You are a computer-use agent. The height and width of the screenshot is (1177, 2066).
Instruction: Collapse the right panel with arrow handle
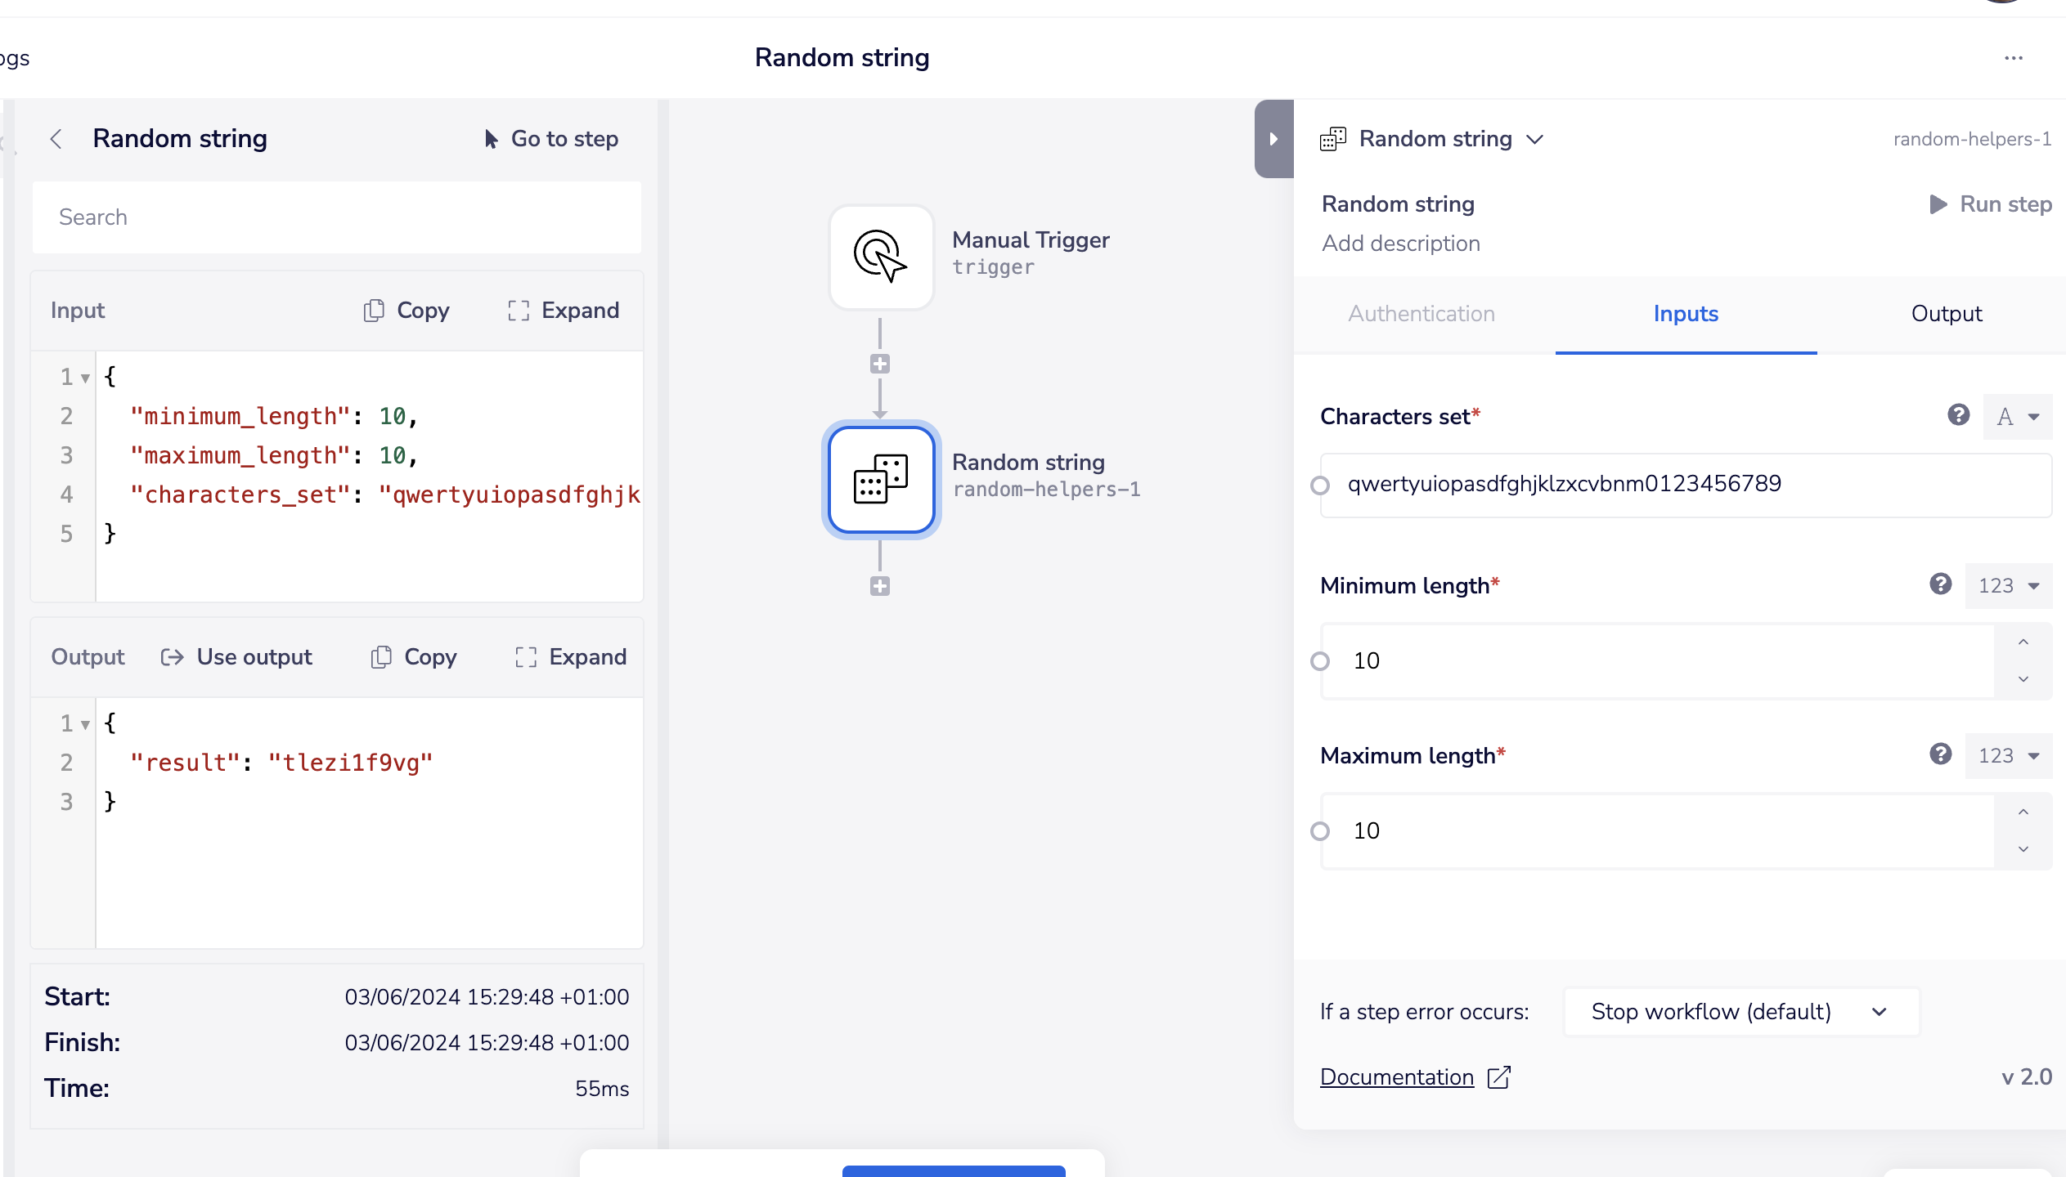tap(1273, 139)
